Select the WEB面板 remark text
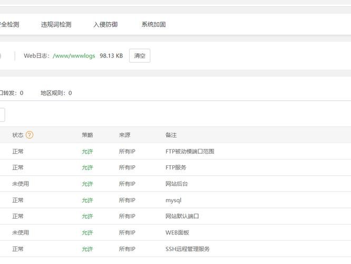 (x=177, y=233)
